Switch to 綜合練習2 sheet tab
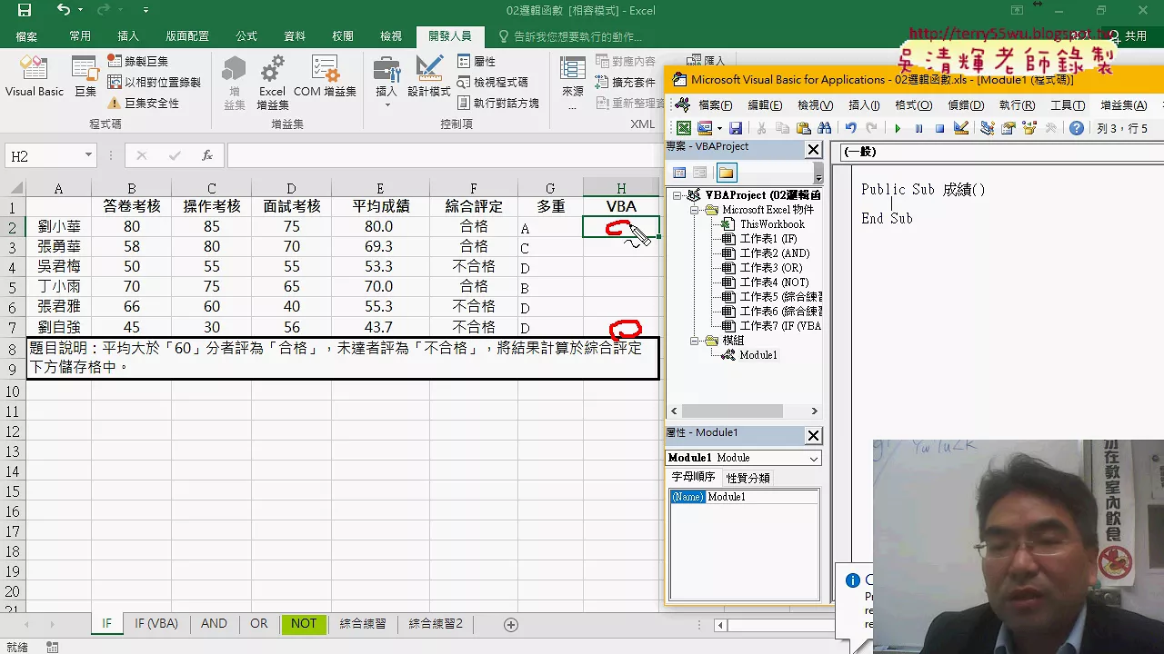Image resolution: width=1164 pixels, height=654 pixels. (436, 624)
